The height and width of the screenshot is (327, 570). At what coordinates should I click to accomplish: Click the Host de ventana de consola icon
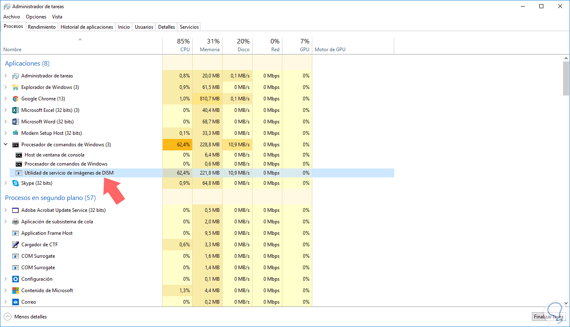[x=18, y=155]
